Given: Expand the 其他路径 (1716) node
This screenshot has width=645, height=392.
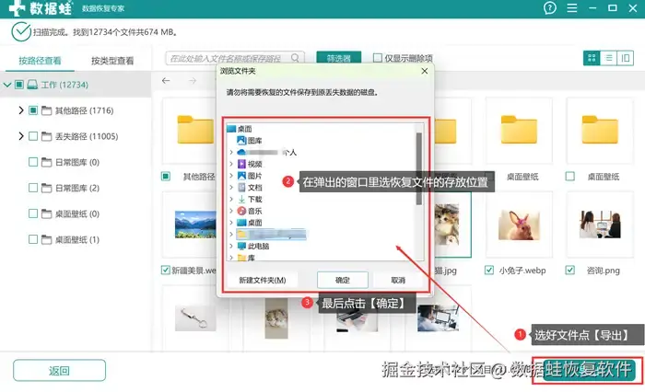Looking at the screenshot, I should point(21,110).
